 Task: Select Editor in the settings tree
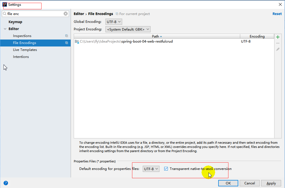[14, 29]
